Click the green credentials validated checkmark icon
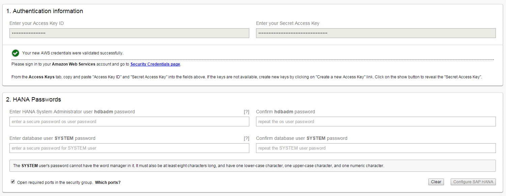 (x=15, y=53)
